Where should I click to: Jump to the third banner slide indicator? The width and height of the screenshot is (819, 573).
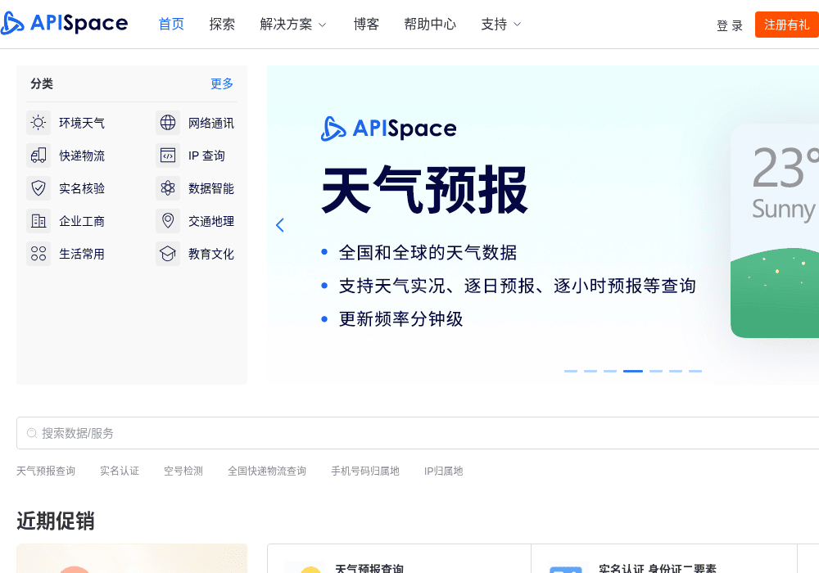(x=610, y=371)
